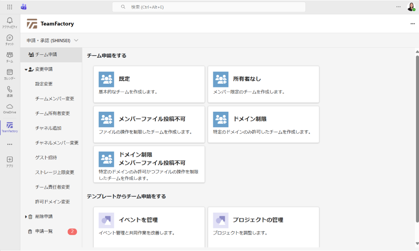
Task: Click the vertical scrollbar on the right
Action: click(x=416, y=138)
